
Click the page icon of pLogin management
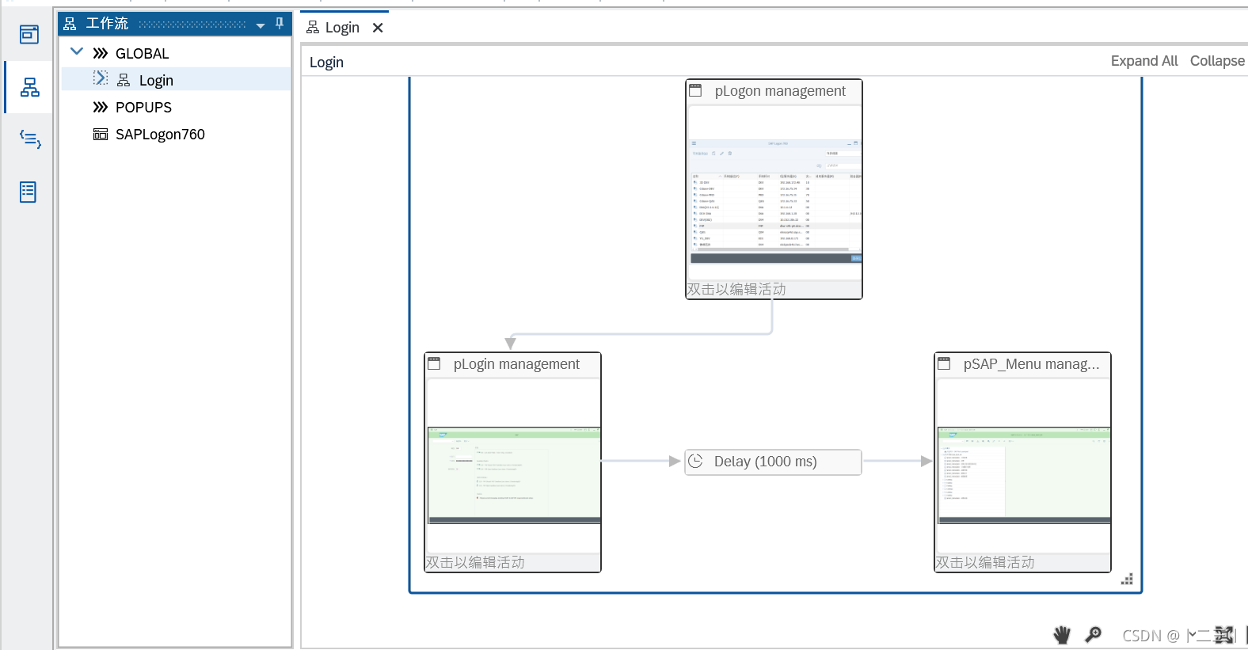(x=434, y=364)
